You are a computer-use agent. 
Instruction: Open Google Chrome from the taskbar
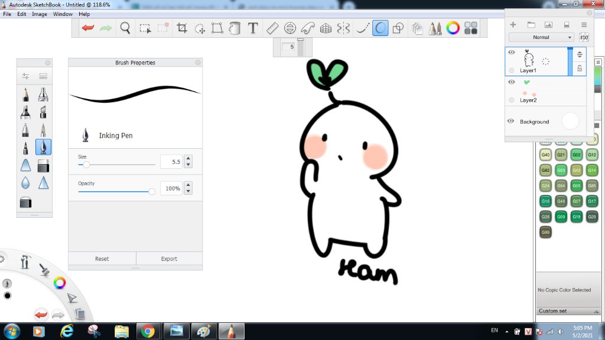148,332
